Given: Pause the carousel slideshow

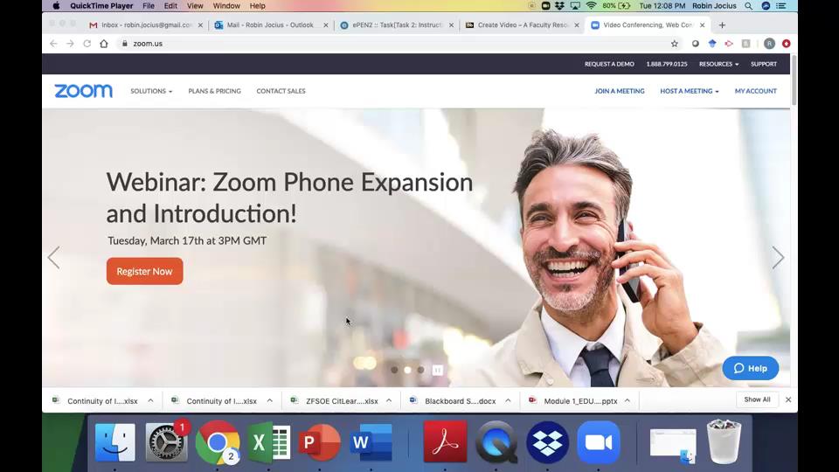Looking at the screenshot, I should pos(438,370).
